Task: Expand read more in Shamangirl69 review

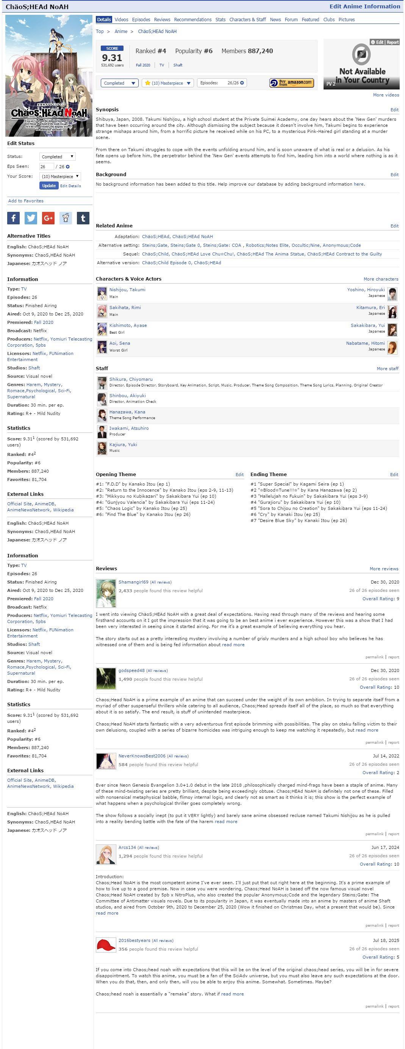Action: tap(233, 645)
